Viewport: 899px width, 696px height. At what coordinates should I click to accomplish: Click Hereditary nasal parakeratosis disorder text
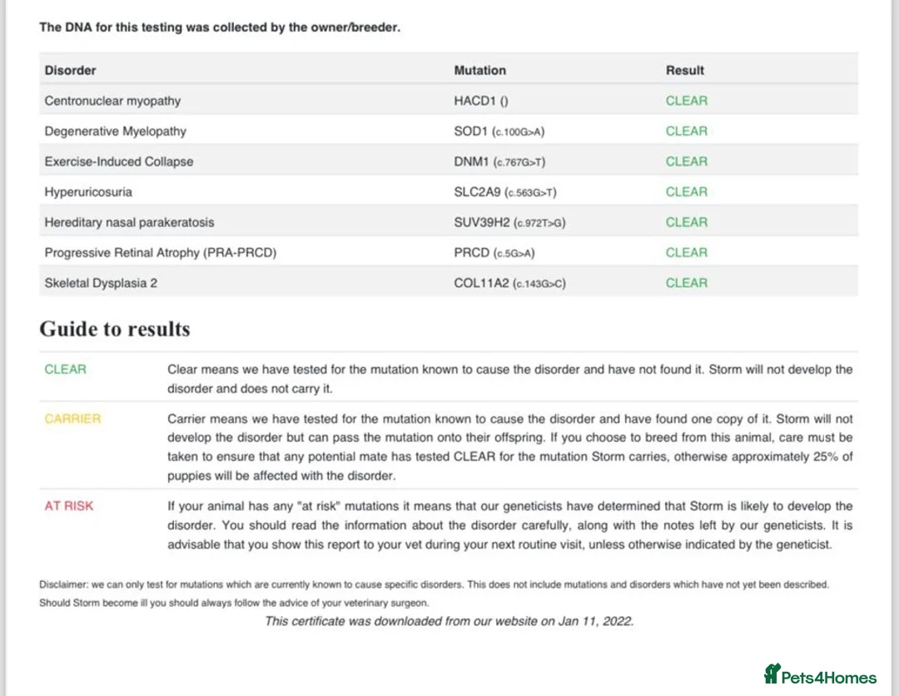coord(129,222)
